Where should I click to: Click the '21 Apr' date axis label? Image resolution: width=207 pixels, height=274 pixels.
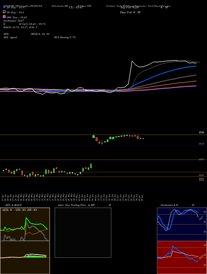coord(3,198)
